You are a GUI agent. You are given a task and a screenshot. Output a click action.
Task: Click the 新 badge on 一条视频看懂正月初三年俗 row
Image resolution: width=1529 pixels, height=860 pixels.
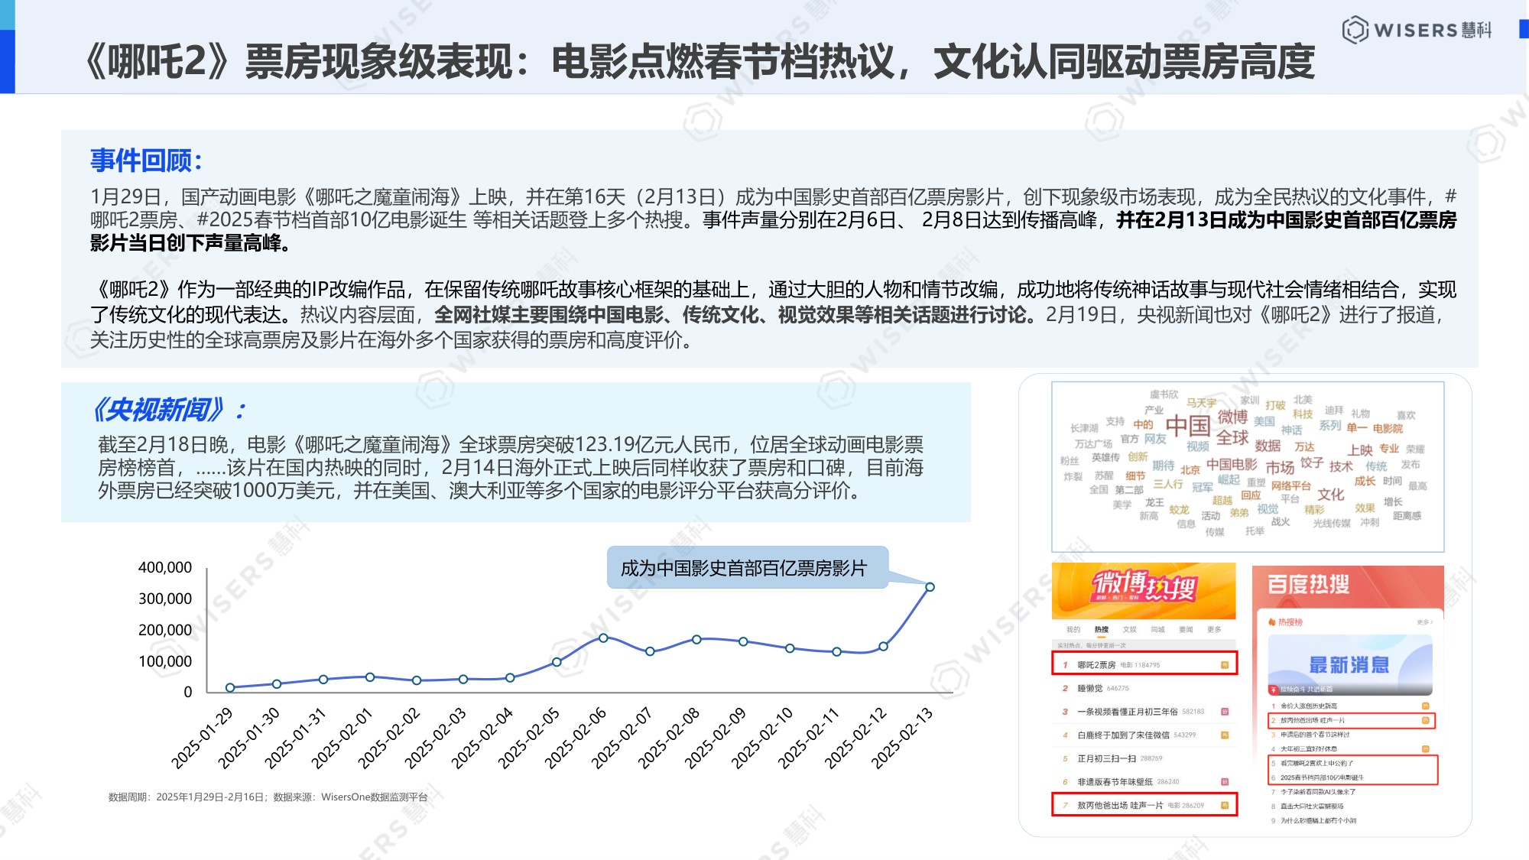(x=1224, y=712)
